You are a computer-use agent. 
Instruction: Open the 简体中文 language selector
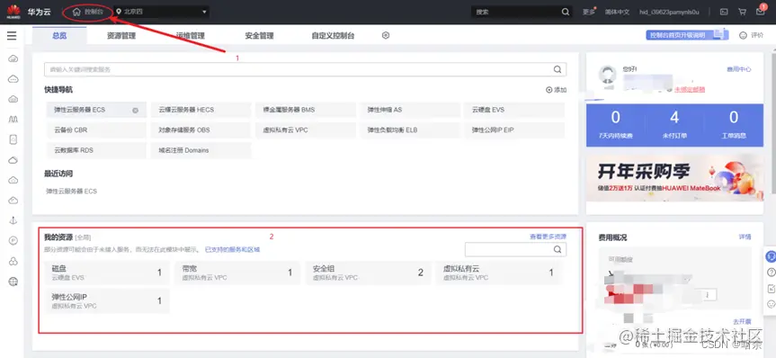617,12
